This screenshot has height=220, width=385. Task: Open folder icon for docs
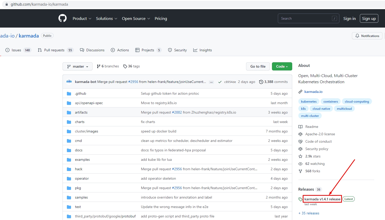pyautogui.click(x=69, y=150)
